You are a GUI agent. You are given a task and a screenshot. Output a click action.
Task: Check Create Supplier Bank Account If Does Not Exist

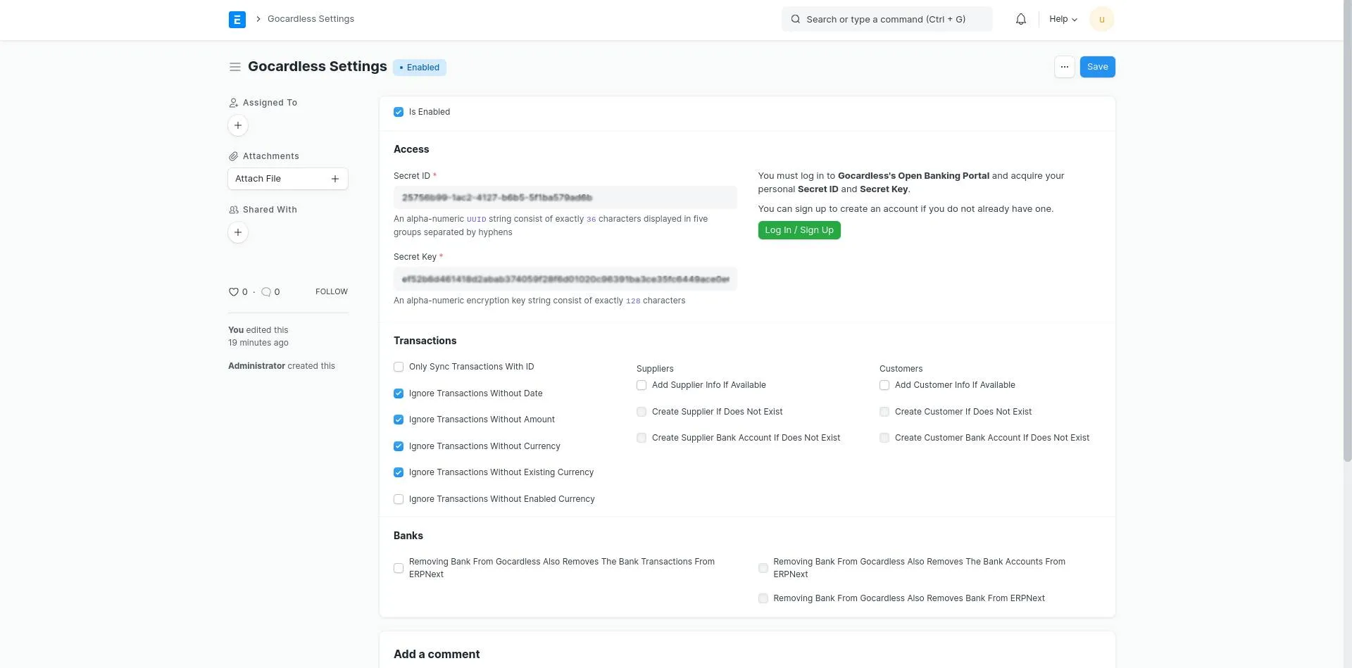pos(641,438)
